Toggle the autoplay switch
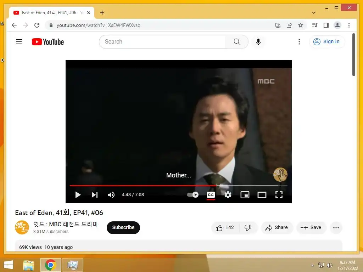Viewport: 363px width, 272px height. point(192,195)
